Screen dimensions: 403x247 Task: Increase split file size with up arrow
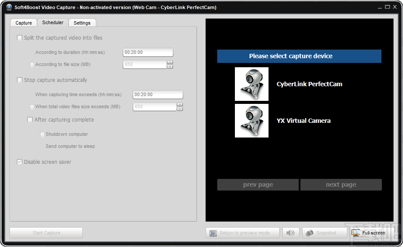(x=170, y=63)
